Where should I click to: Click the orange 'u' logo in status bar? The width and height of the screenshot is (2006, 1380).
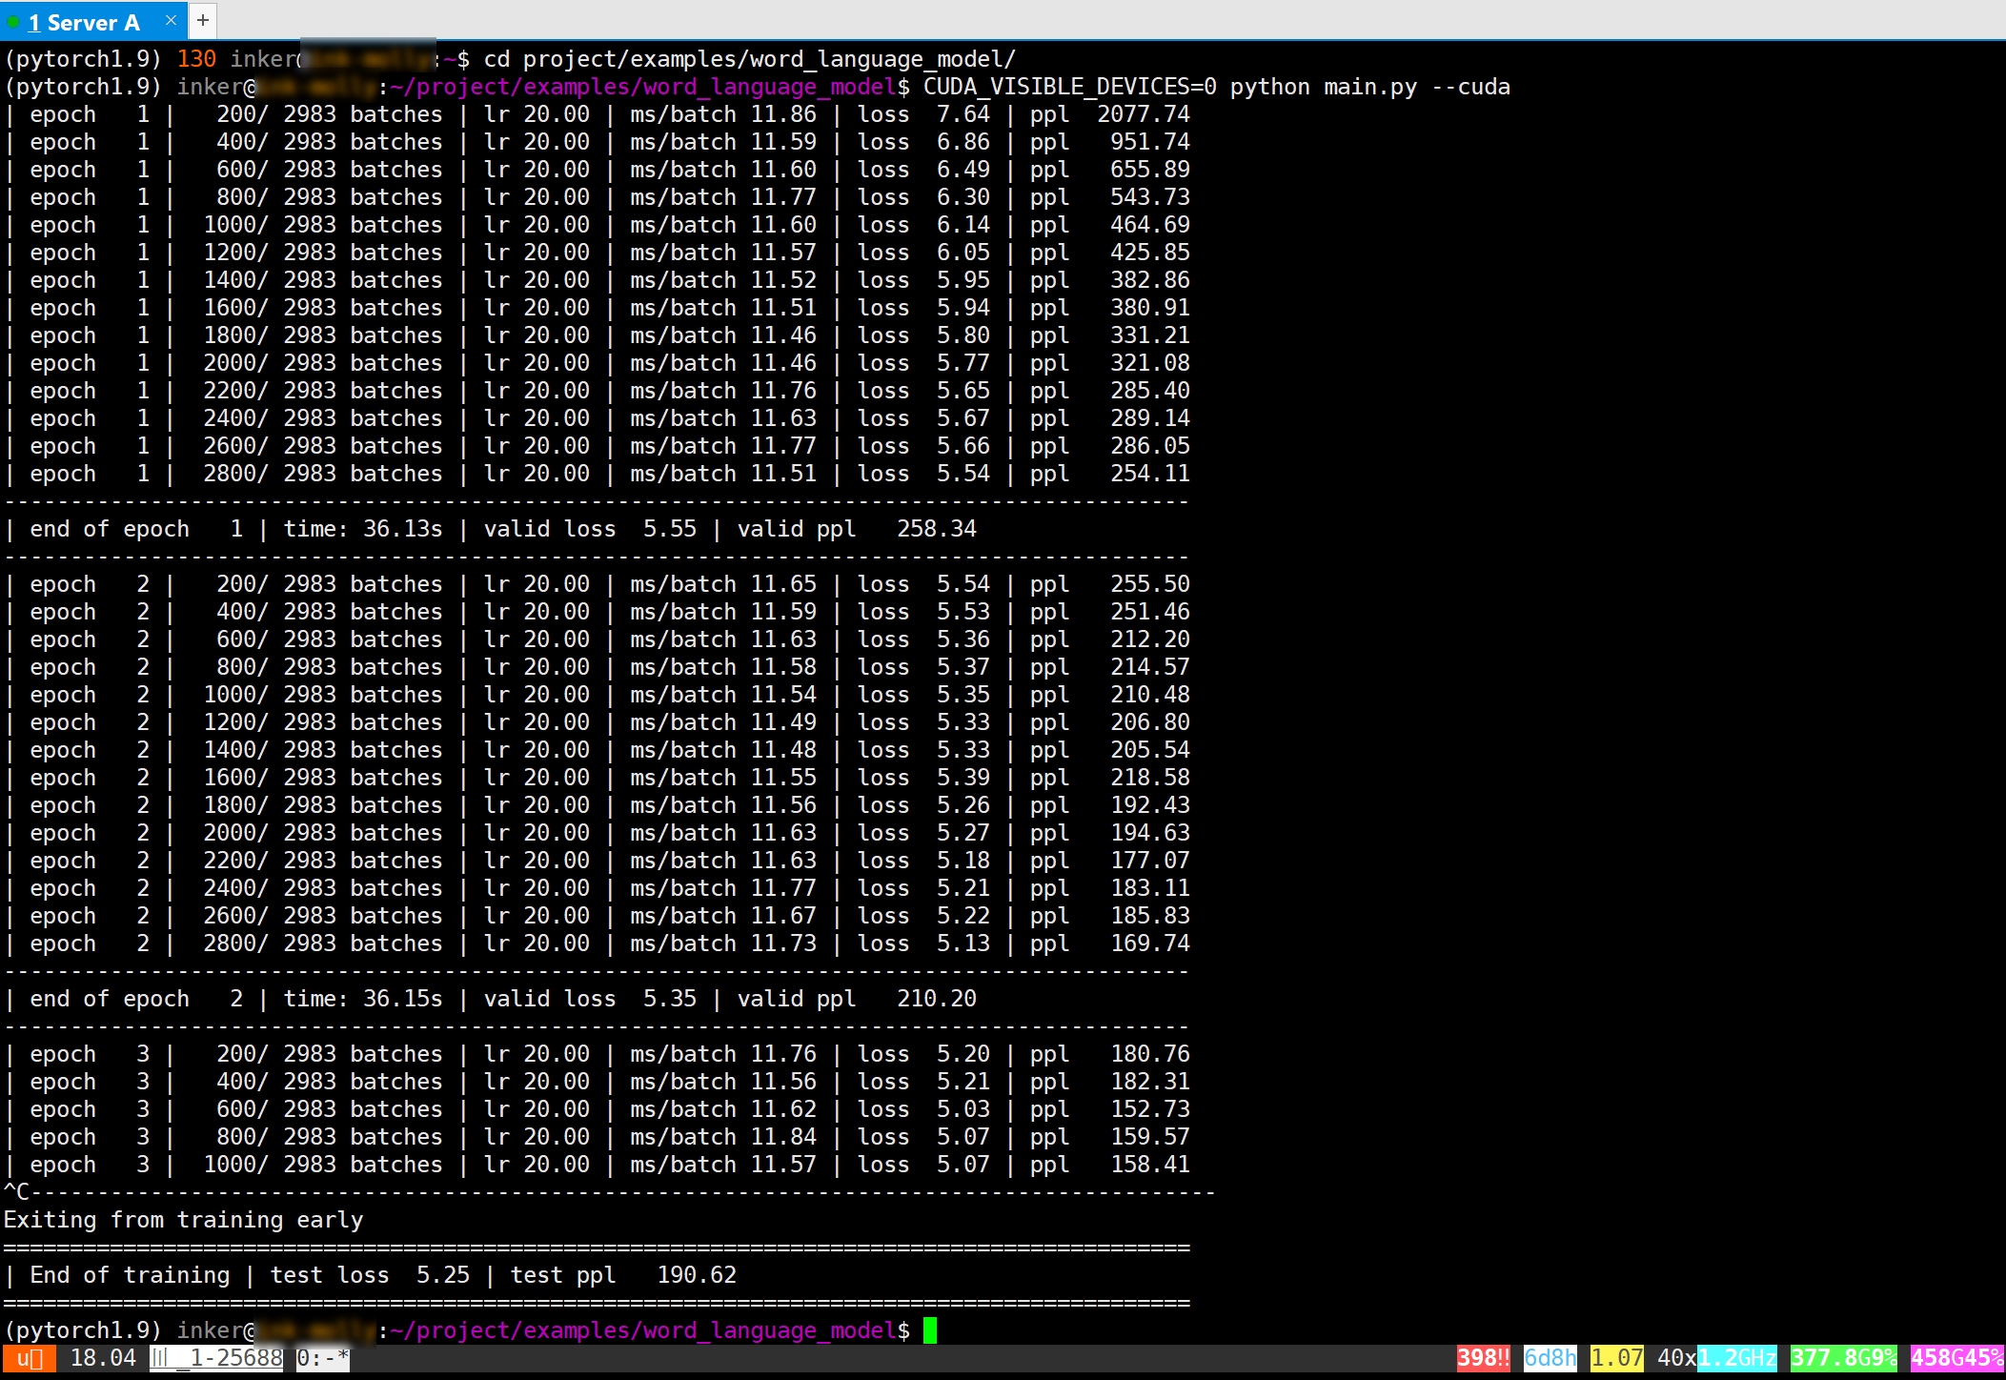(x=29, y=1358)
